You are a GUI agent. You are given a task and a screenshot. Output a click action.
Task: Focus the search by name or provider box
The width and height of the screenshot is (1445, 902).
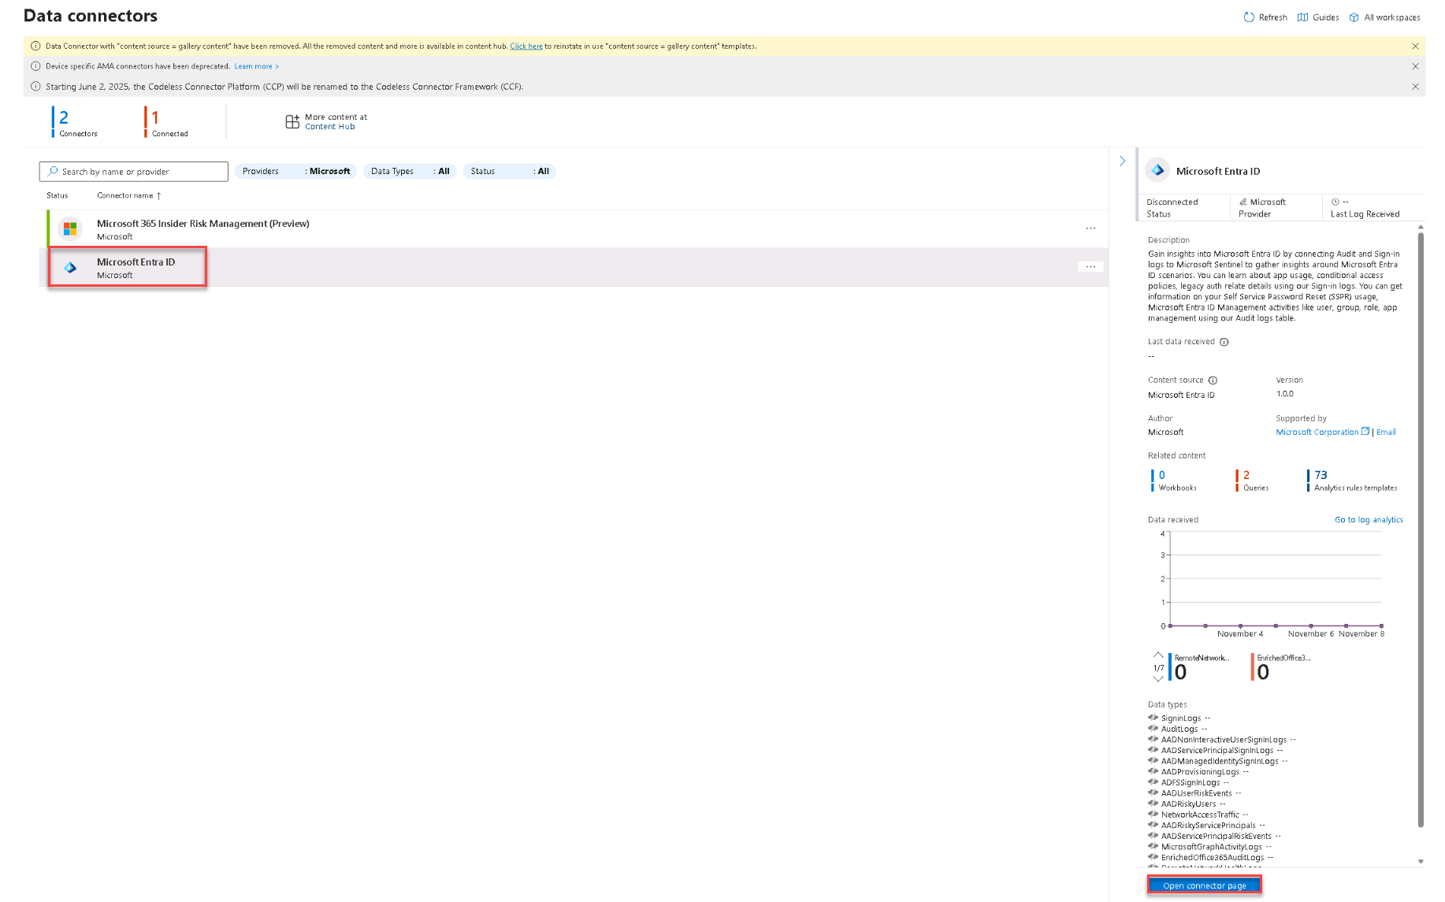[x=134, y=172]
